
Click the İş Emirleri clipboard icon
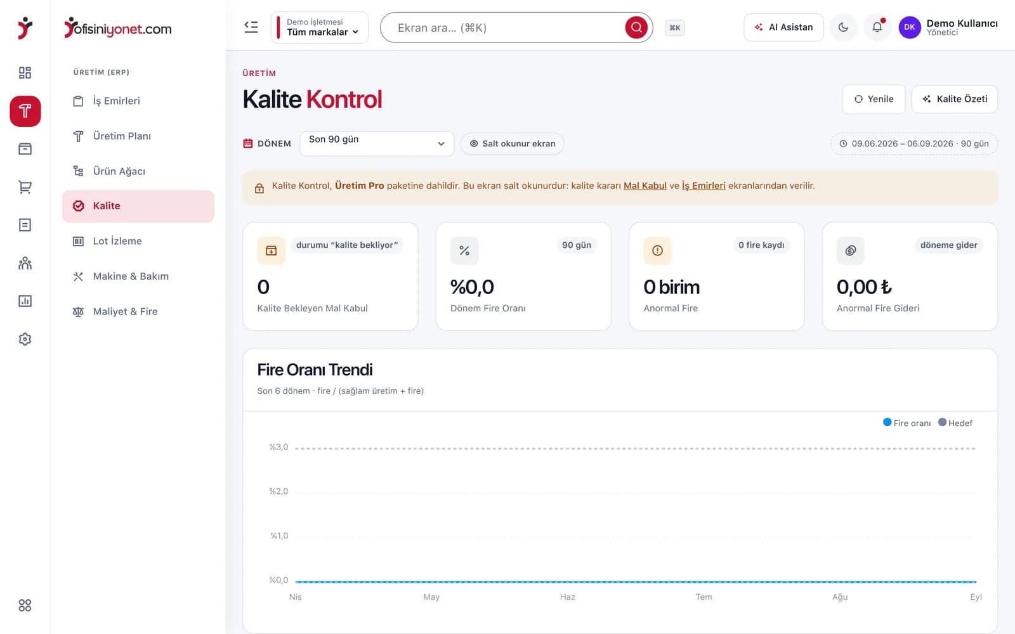coord(78,101)
